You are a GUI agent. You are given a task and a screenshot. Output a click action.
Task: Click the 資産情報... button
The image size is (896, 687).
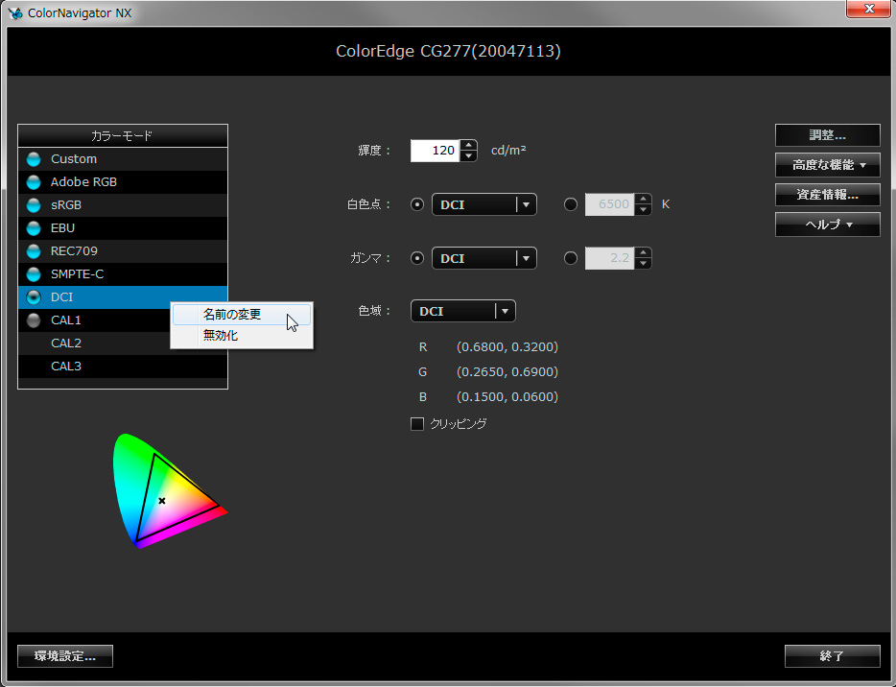[828, 195]
